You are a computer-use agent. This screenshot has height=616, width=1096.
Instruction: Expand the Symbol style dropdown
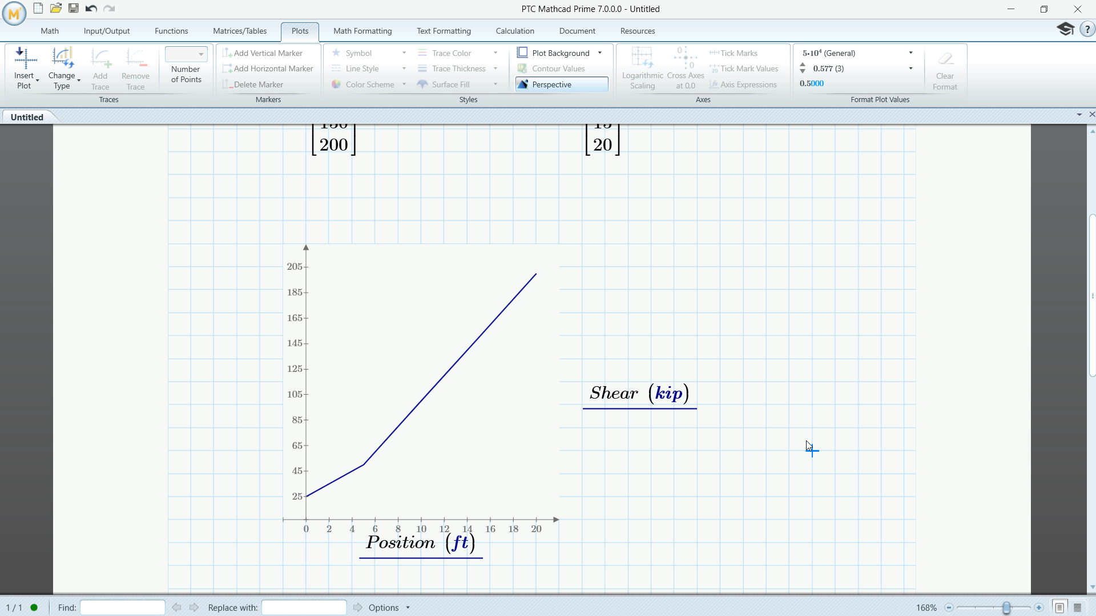pos(404,53)
